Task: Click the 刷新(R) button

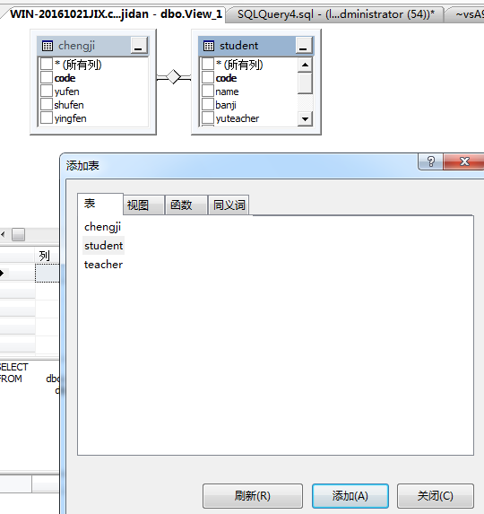Action: [253, 496]
